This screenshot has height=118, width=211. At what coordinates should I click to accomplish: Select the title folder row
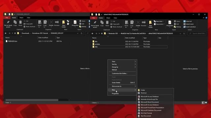pos(130,47)
